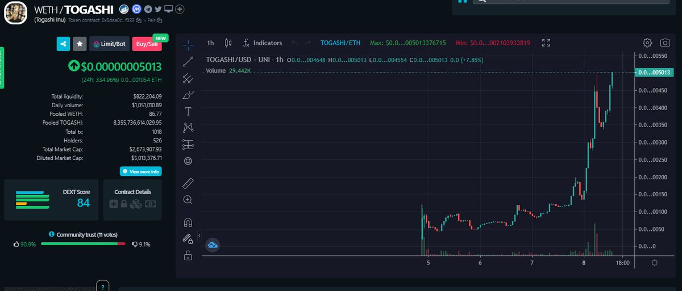Viewport: 682px width, 291px height.
Task: Open the CoinMarketCap link icon
Action: point(137,9)
